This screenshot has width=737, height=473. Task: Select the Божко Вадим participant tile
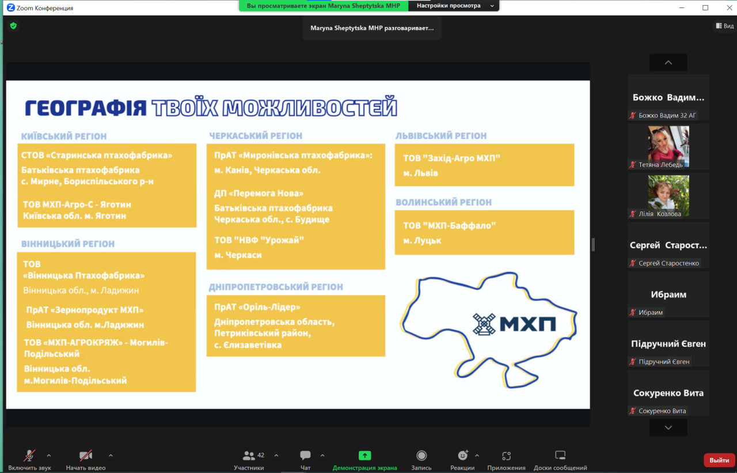(668, 98)
